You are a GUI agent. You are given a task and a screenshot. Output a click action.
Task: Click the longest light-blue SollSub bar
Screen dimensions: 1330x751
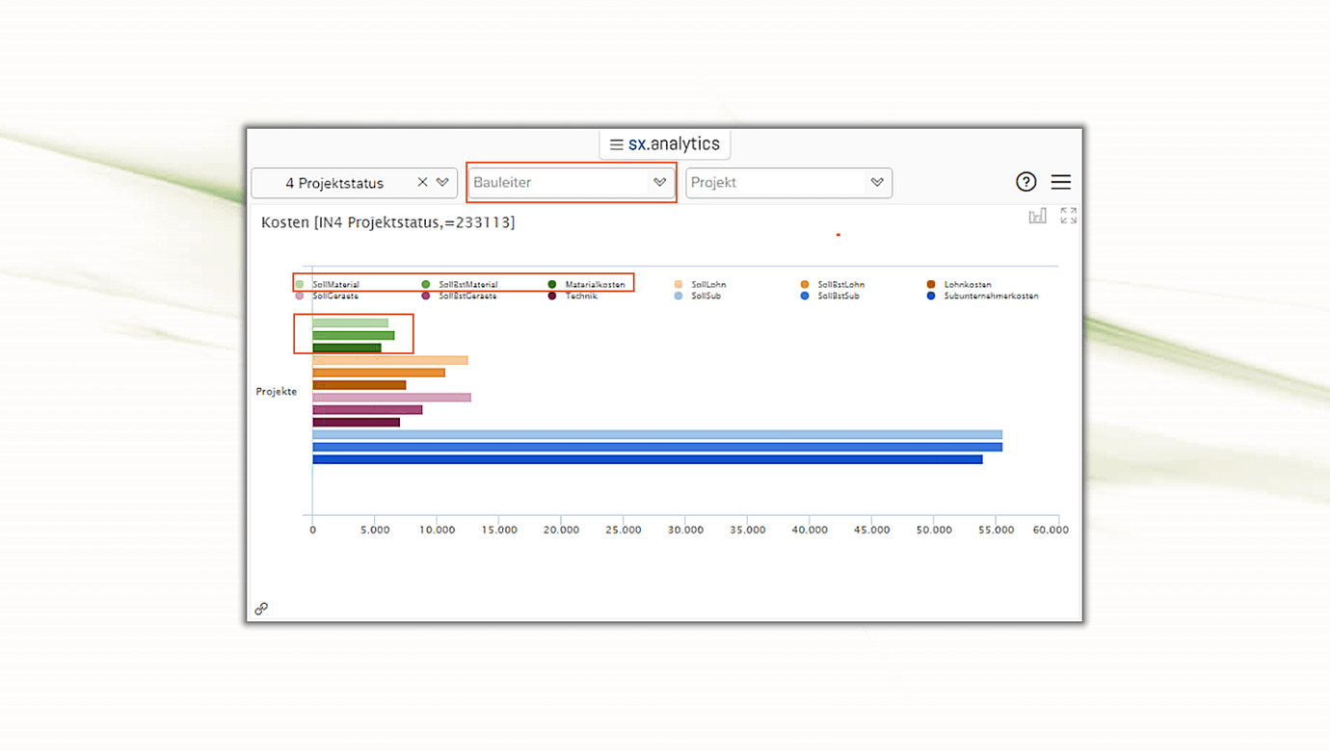click(x=656, y=435)
